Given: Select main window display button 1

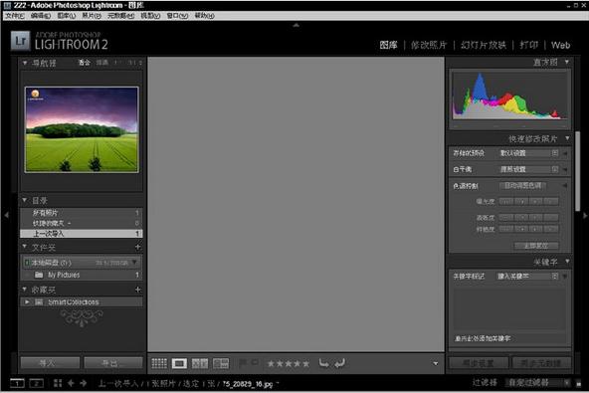Looking at the screenshot, I should click(17, 383).
